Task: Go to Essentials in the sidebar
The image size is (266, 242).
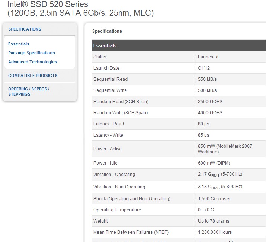Action: point(19,44)
